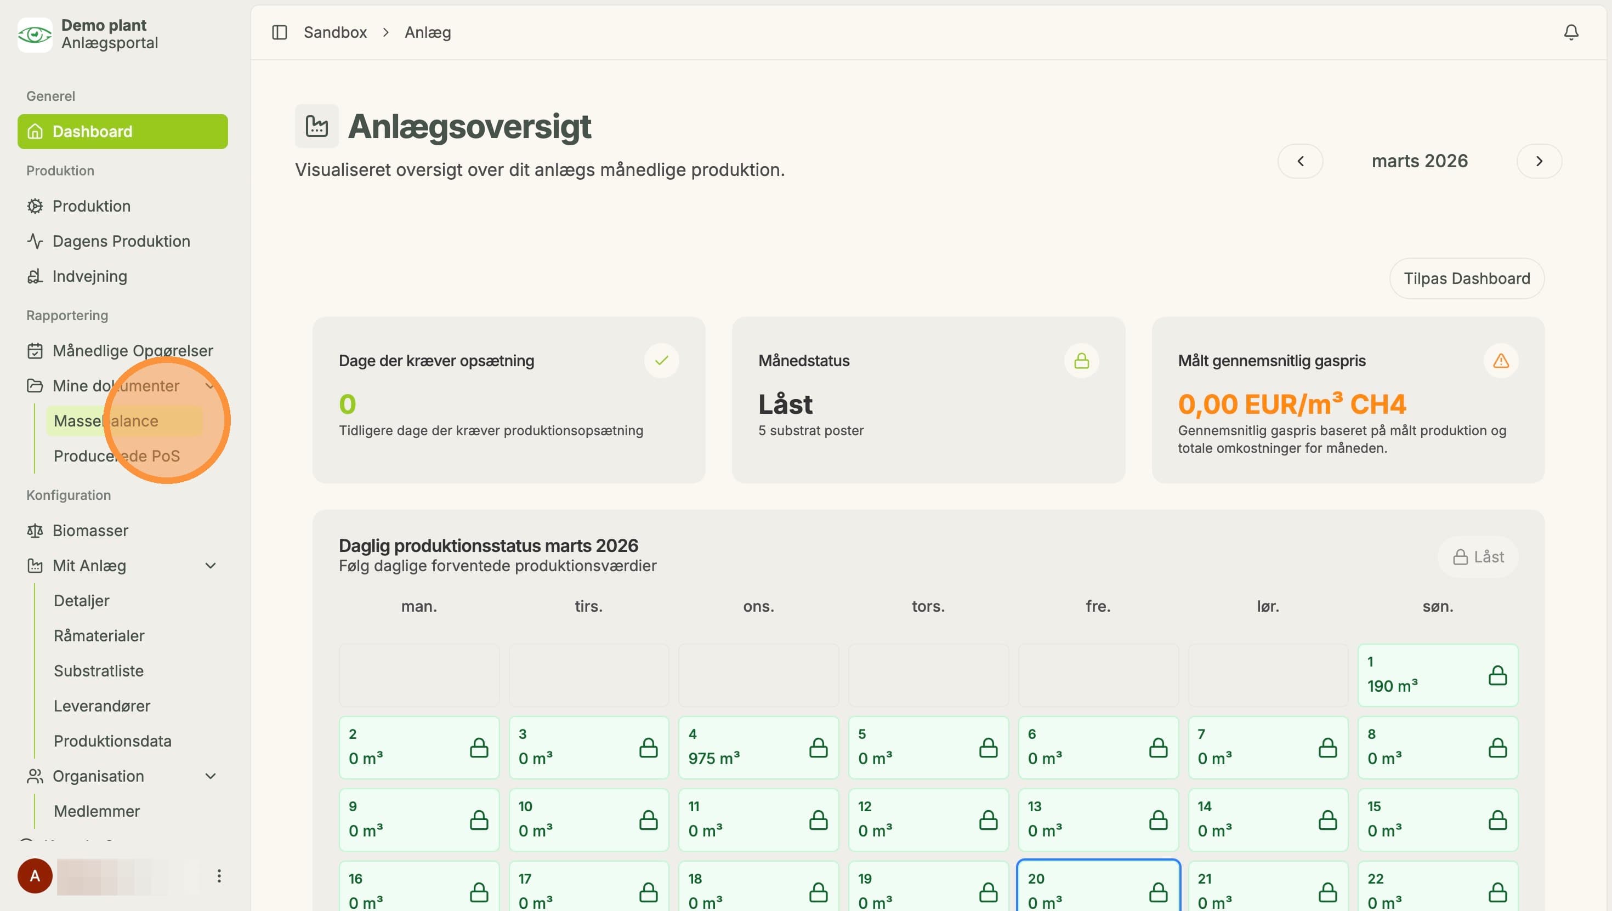Click the Månedlige Opgørelser calendar icon
The height and width of the screenshot is (911, 1612).
point(35,350)
